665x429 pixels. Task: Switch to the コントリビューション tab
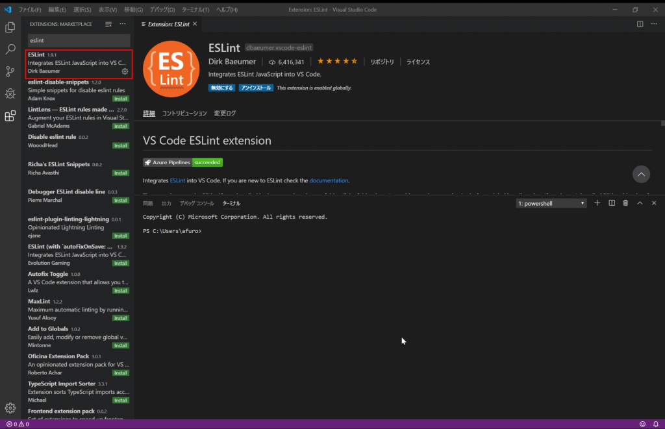184,113
